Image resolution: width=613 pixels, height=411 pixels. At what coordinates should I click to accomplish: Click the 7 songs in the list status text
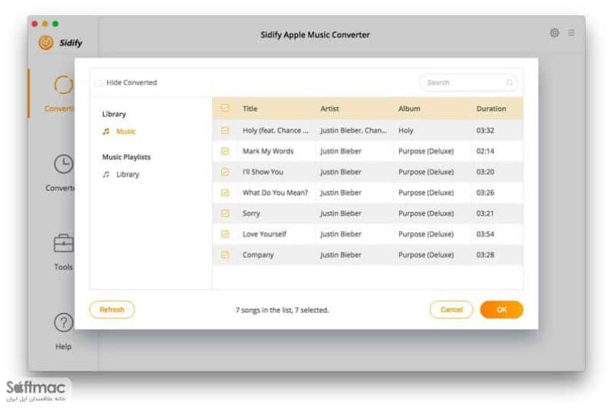282,310
